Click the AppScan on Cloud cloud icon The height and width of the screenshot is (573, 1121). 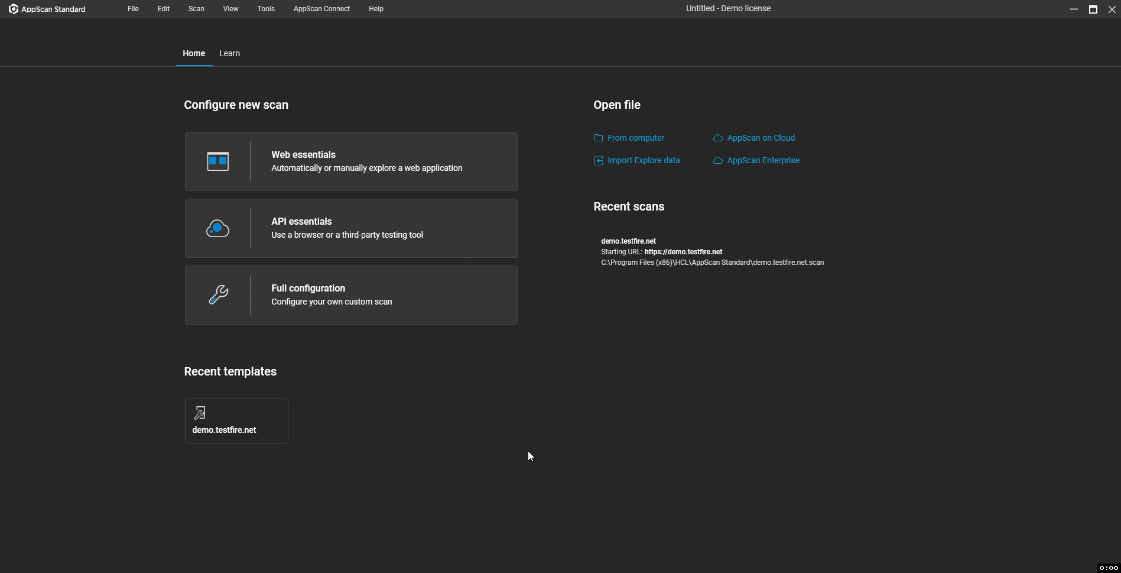click(718, 138)
